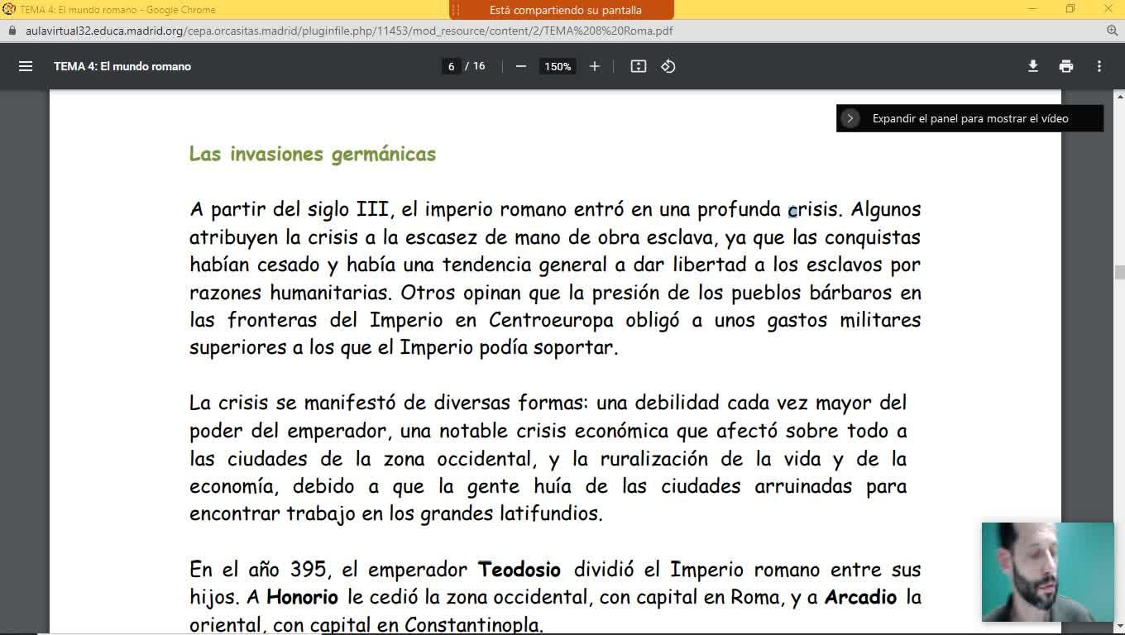Rotate the document counterclockwise
Screen dimensions: 1125x635
coord(668,66)
